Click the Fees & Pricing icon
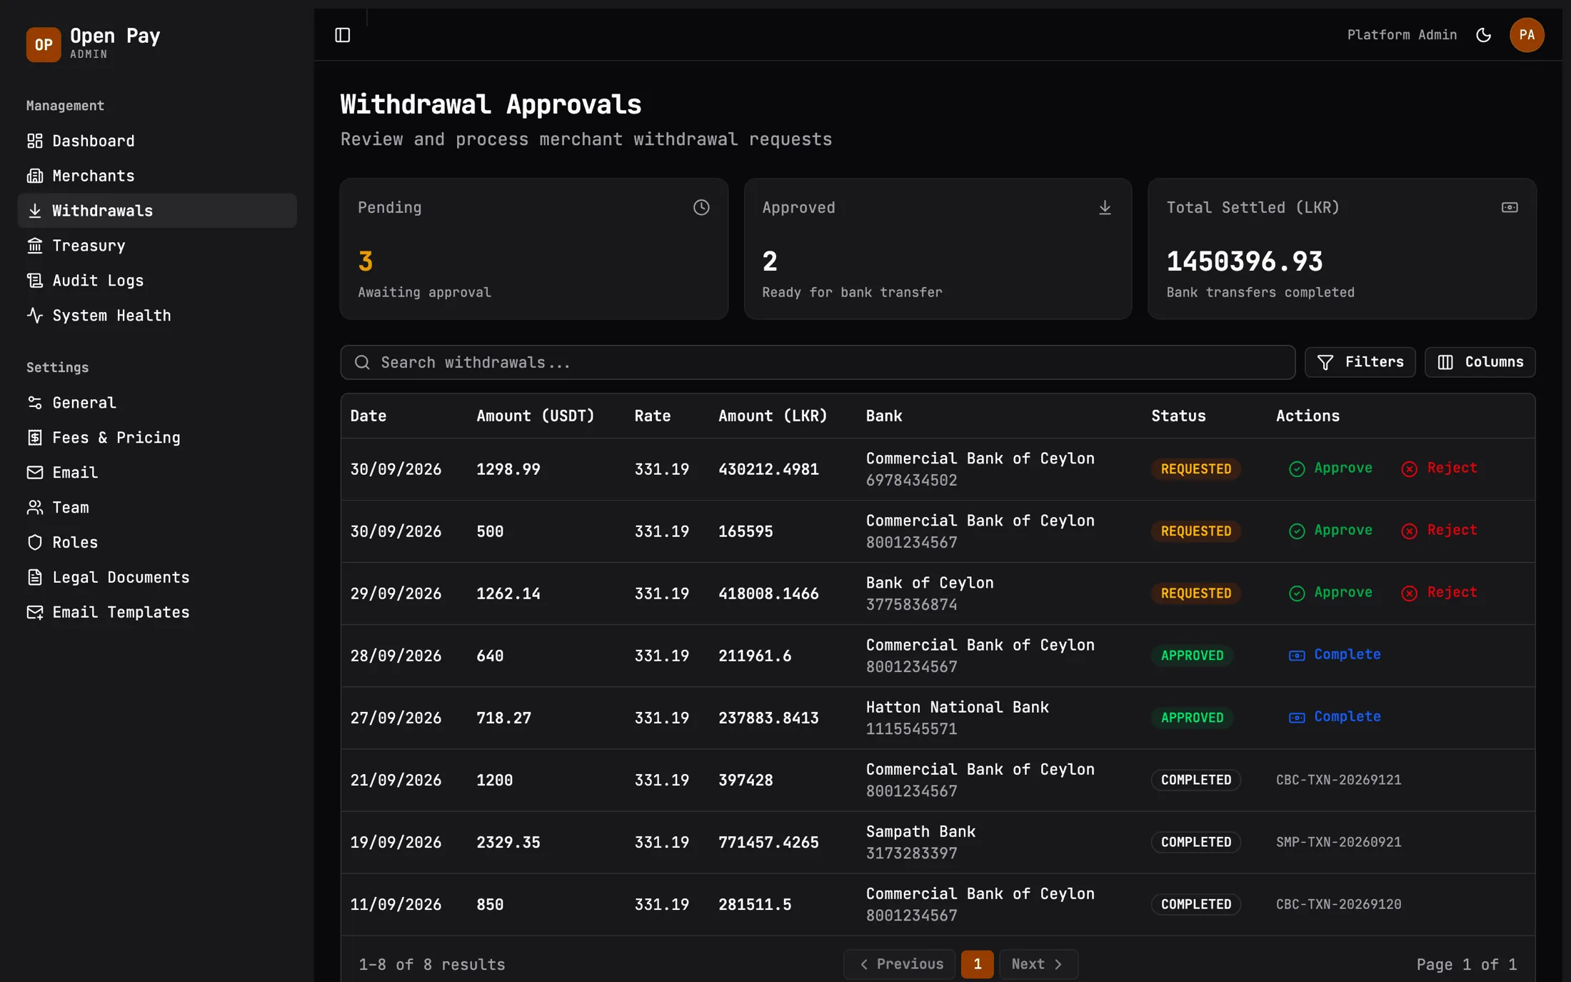The height and width of the screenshot is (982, 1571). tap(35, 438)
